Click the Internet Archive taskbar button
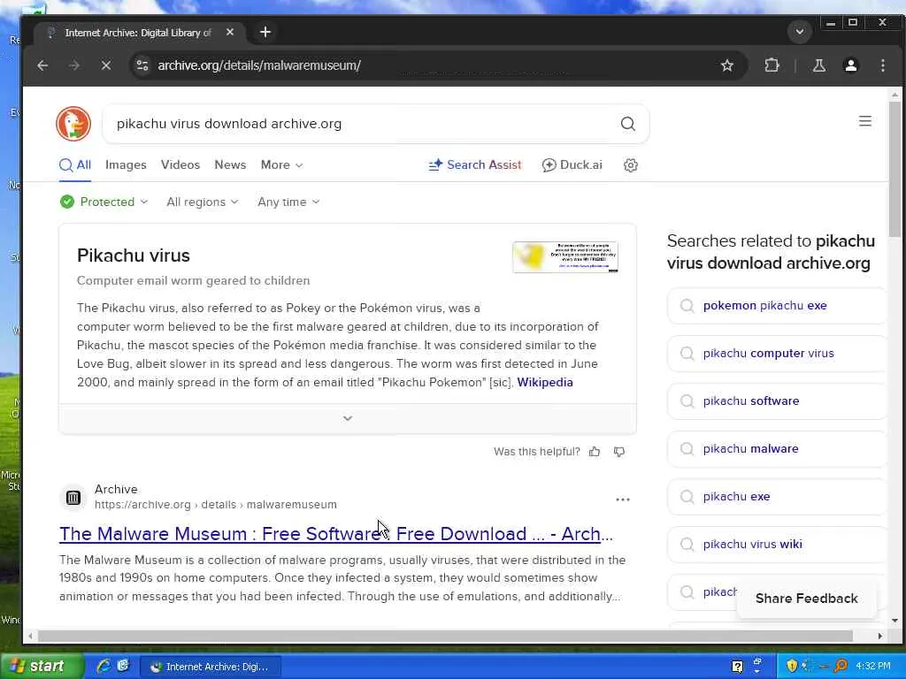The height and width of the screenshot is (679, 906). click(x=211, y=667)
